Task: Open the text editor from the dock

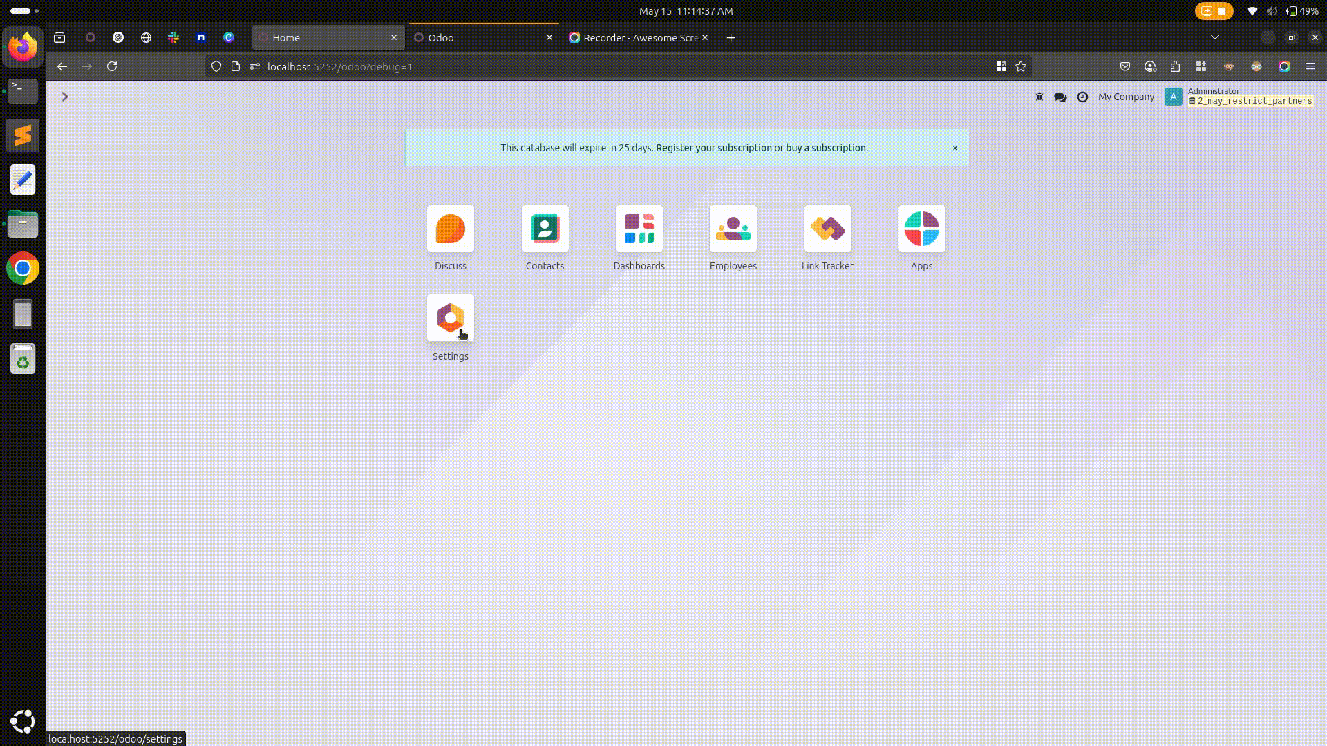Action: (23, 180)
